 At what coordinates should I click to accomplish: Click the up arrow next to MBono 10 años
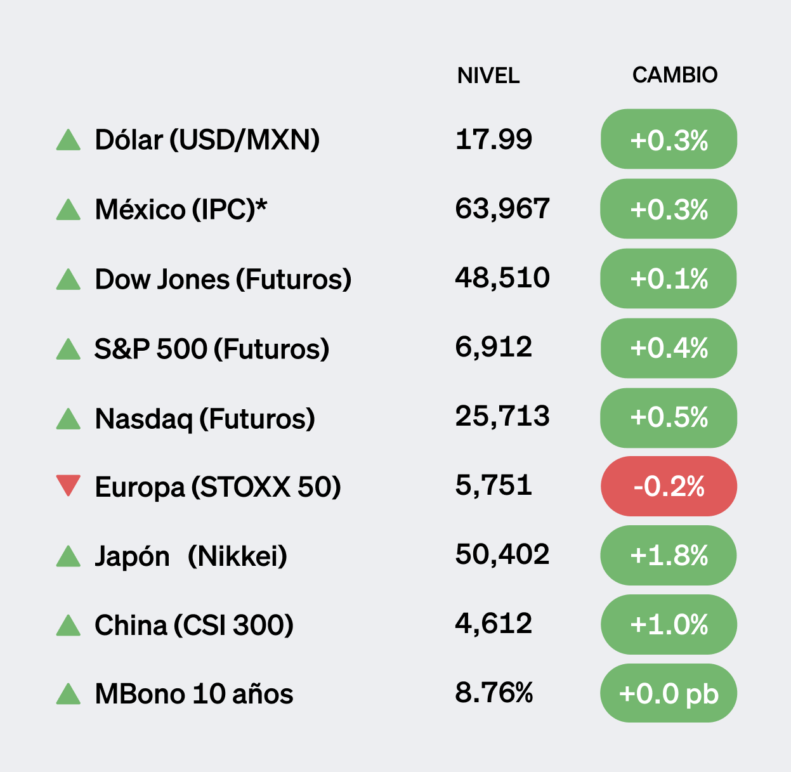(x=69, y=694)
